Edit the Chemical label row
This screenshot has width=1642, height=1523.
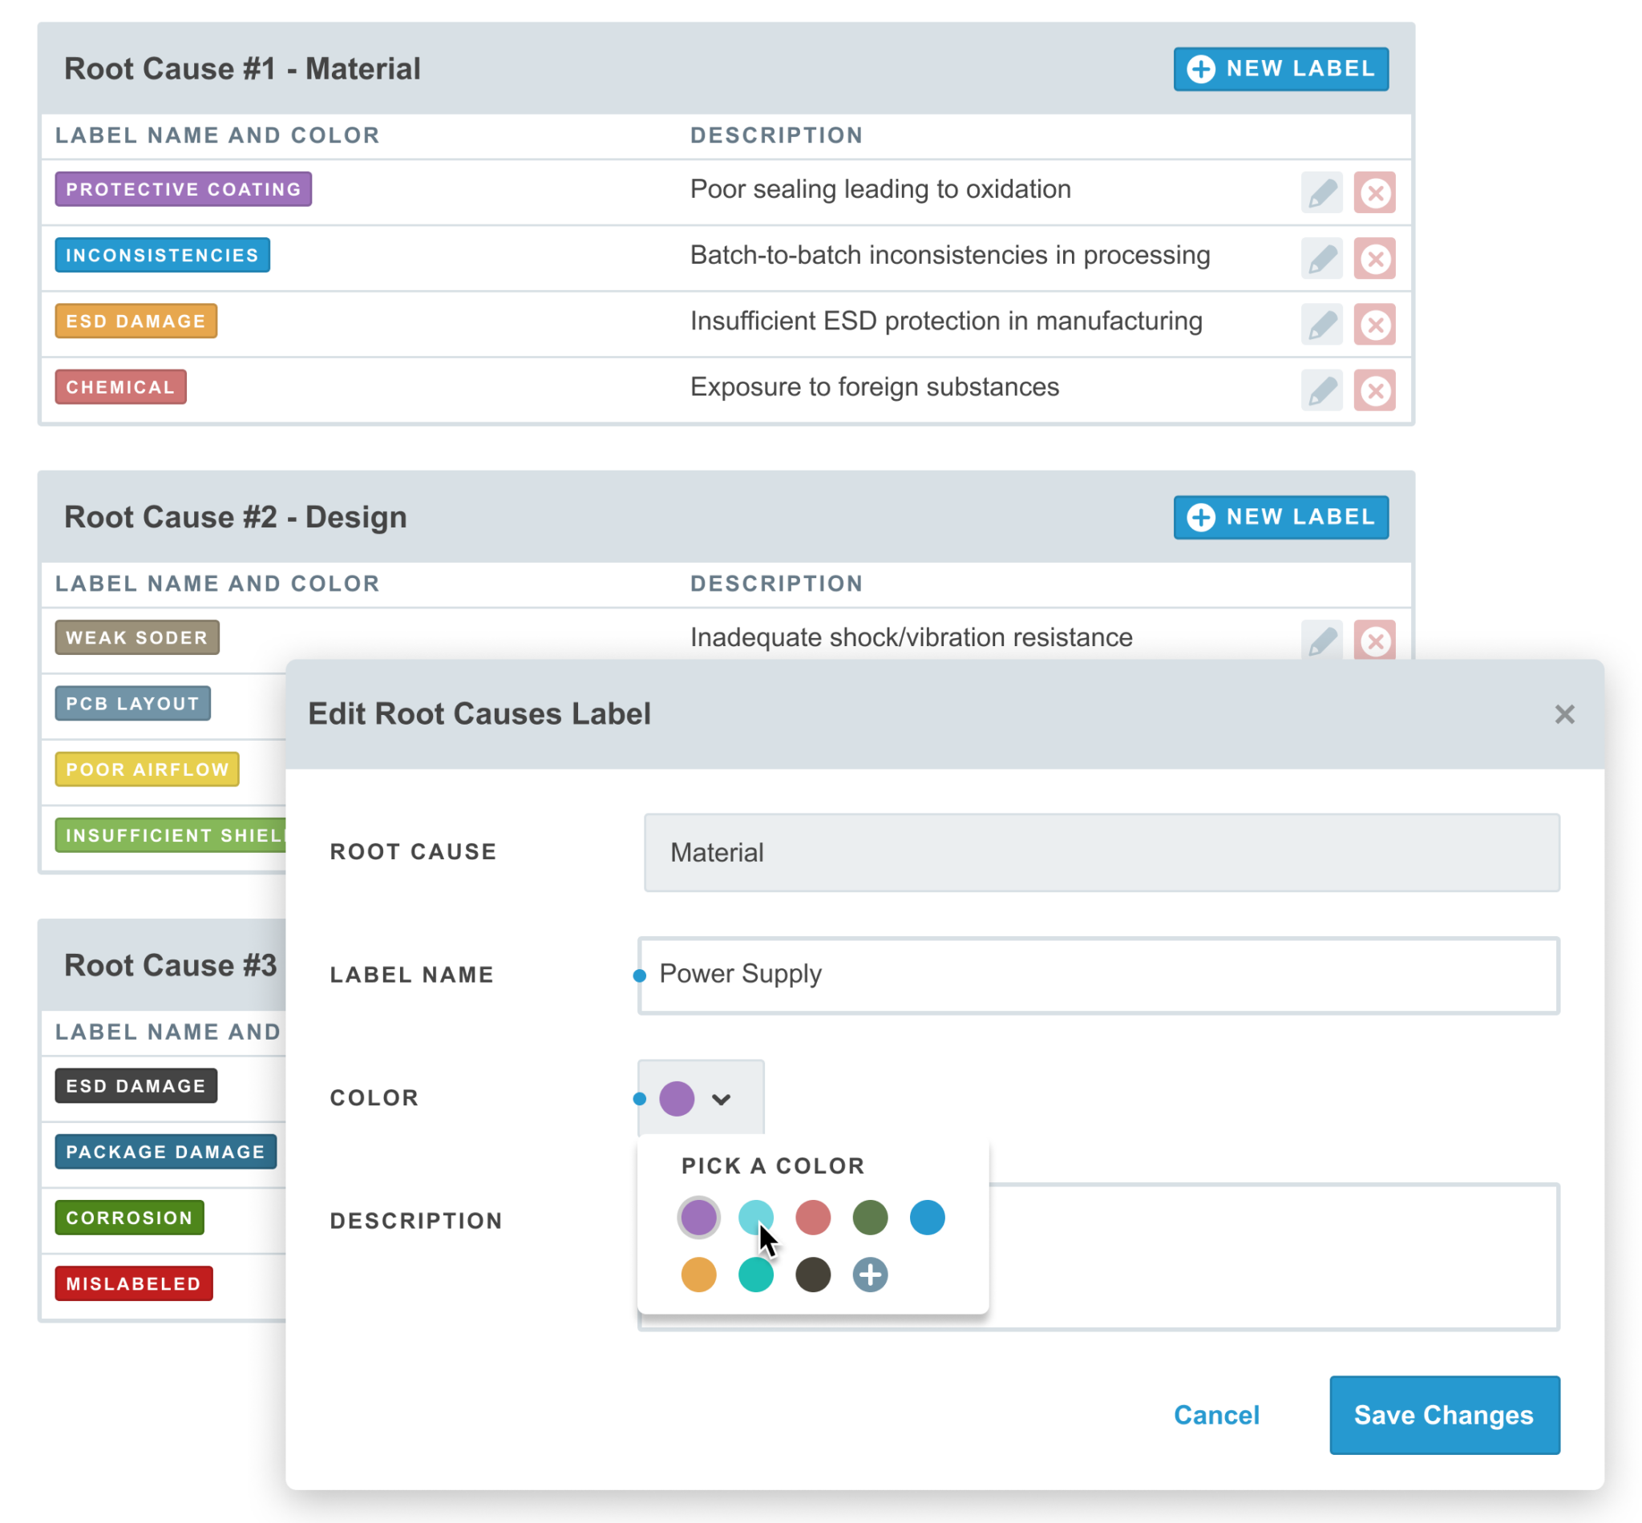tap(1321, 390)
